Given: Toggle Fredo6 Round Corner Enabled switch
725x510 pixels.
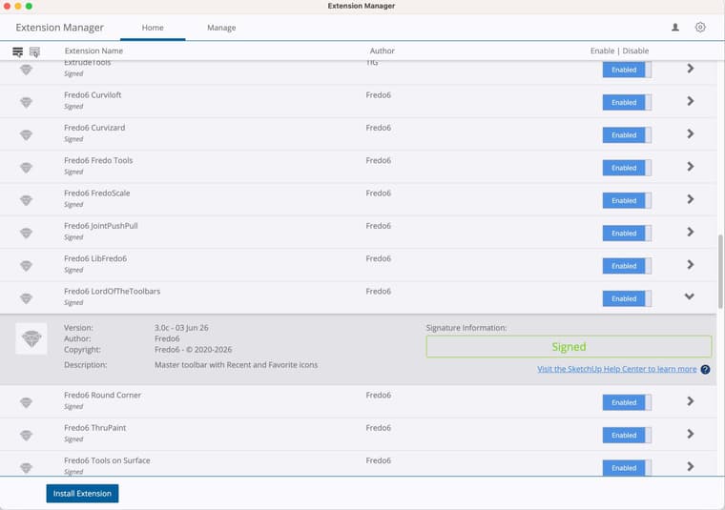Looking at the screenshot, I should pyautogui.click(x=627, y=402).
